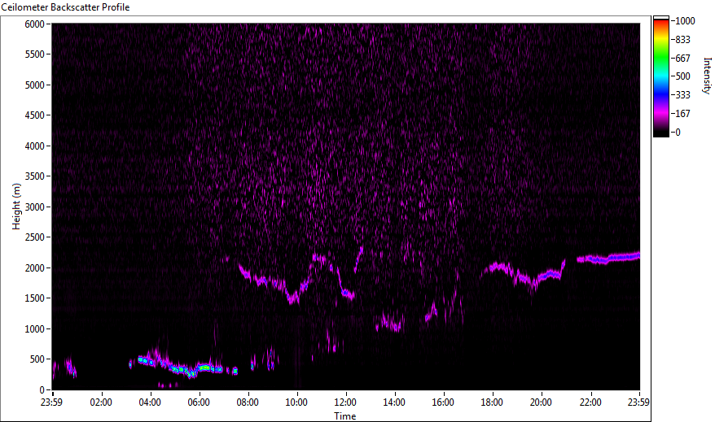Click the 500 intensity scale label
Screen dimensions: 715x422
[682, 76]
